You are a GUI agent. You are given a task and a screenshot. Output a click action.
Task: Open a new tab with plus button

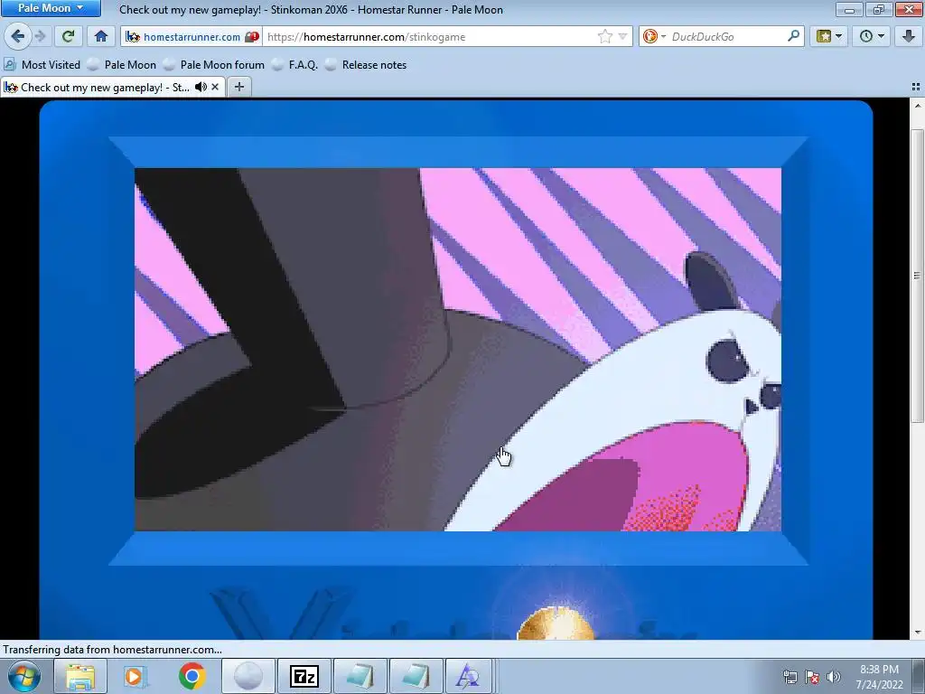(238, 88)
